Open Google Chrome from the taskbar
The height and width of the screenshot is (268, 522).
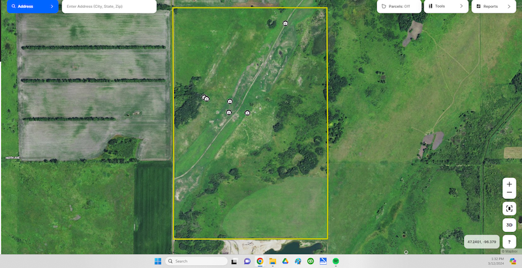click(x=260, y=261)
